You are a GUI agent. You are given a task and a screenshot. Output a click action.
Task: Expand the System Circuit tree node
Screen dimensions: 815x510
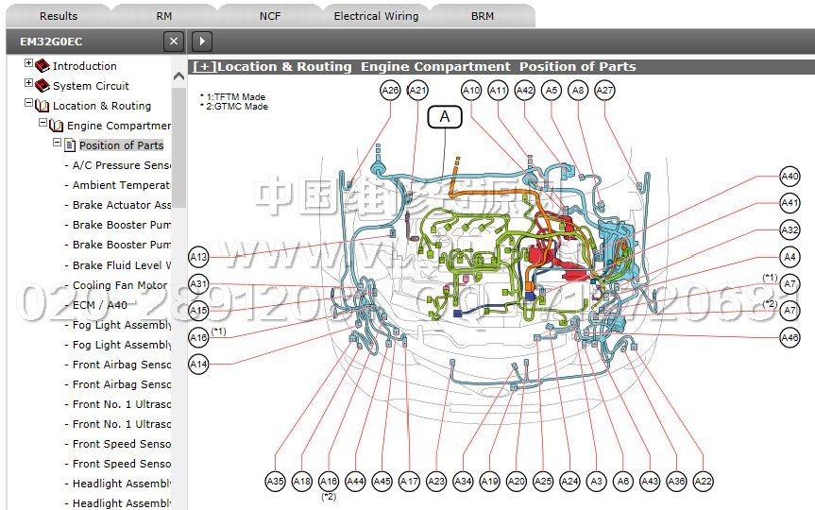click(28, 84)
